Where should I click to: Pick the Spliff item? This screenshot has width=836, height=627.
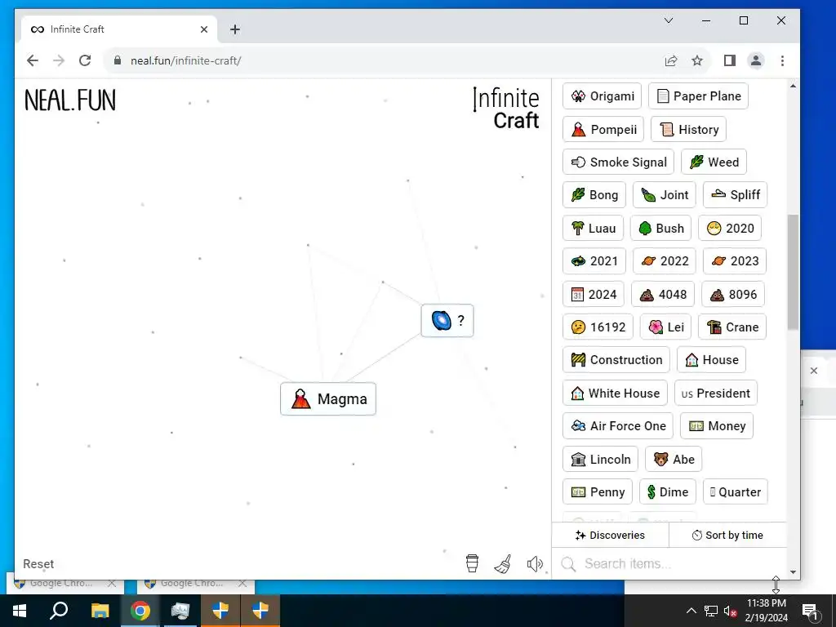pos(736,195)
